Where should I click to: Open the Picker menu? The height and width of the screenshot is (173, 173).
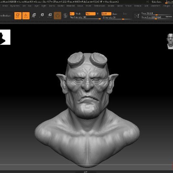[88, 6]
